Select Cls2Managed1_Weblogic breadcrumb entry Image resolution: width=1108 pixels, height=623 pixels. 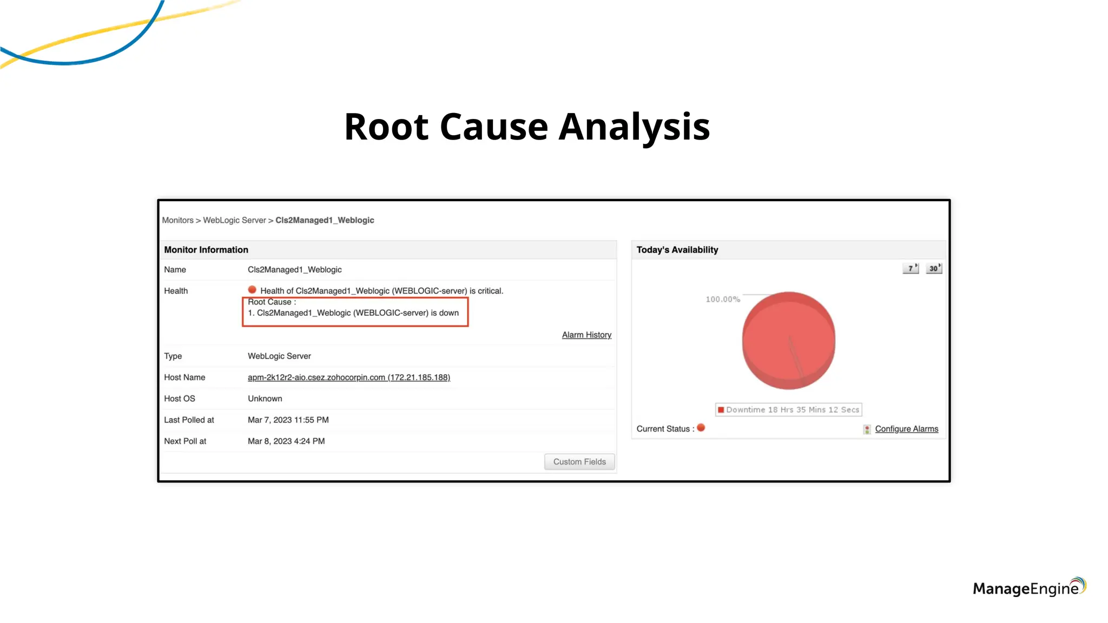pos(325,220)
